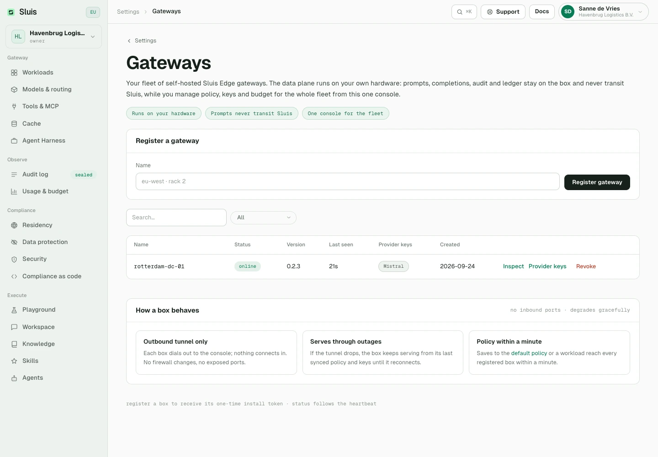Click the Compliance as code brackets icon

[x=14, y=276]
